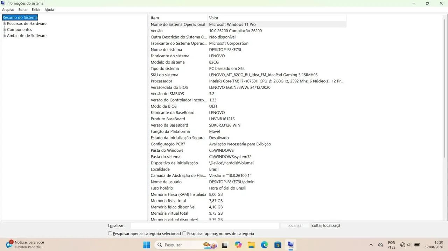Select the Versão da BaseBoard row
Image resolution: width=448 pixels, height=251 pixels.
pyautogui.click(x=248, y=125)
